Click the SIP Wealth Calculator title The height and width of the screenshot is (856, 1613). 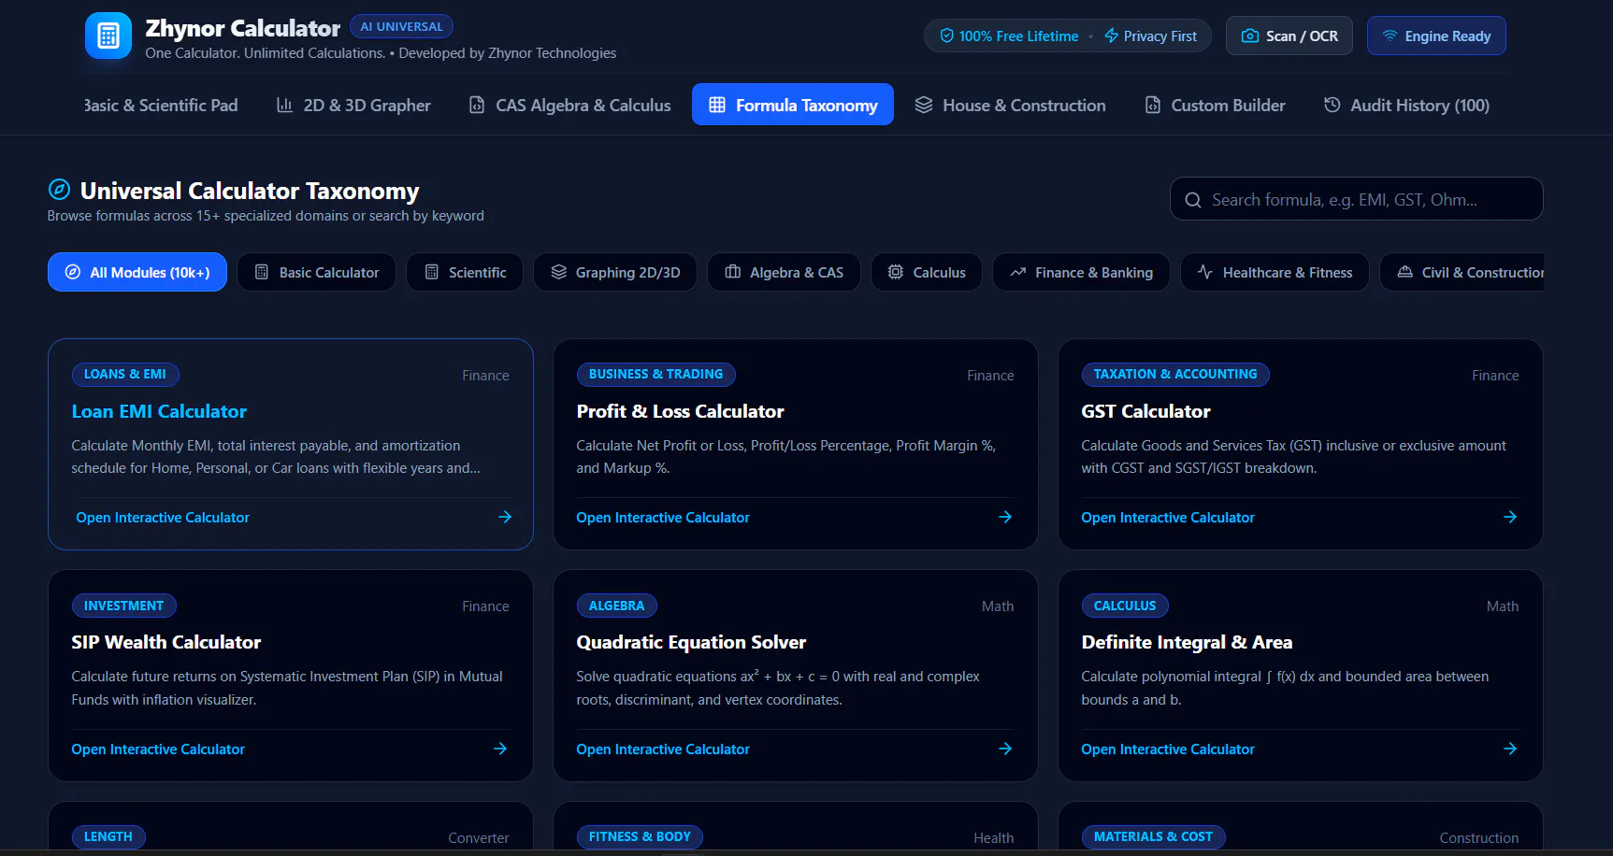(x=166, y=642)
